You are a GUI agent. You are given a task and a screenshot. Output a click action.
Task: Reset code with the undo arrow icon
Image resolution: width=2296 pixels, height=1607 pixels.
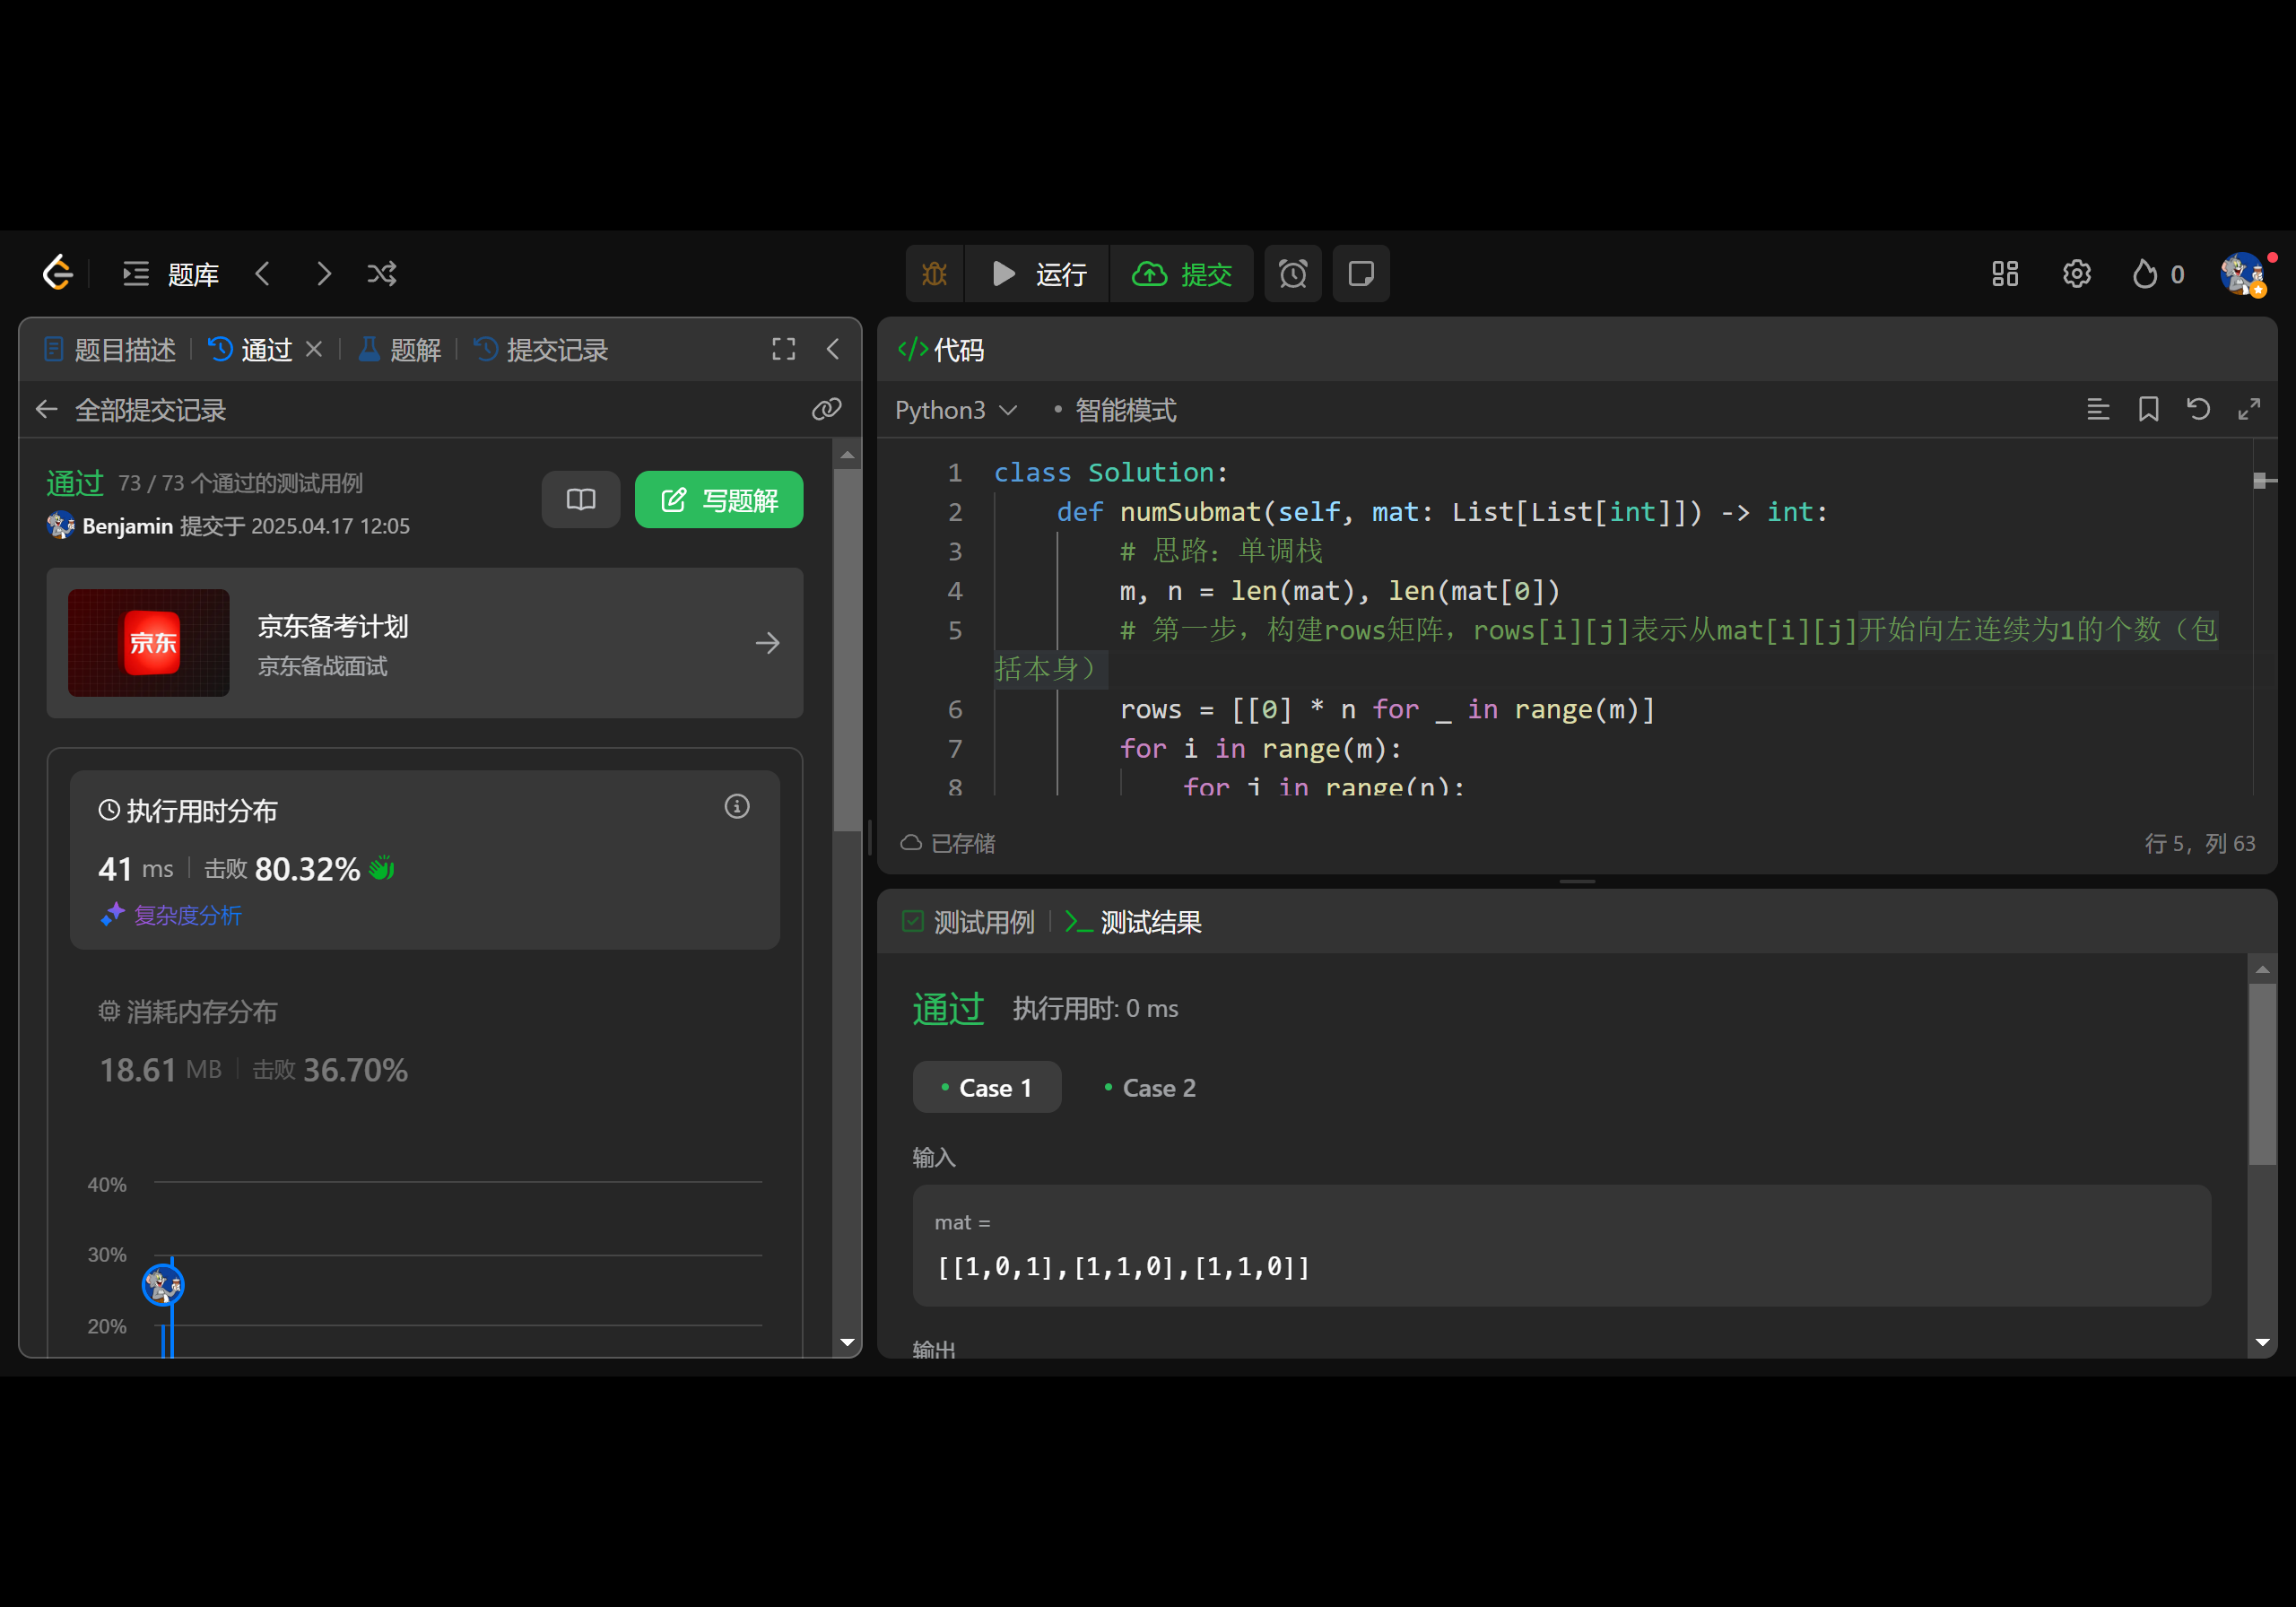pyautogui.click(x=2198, y=409)
